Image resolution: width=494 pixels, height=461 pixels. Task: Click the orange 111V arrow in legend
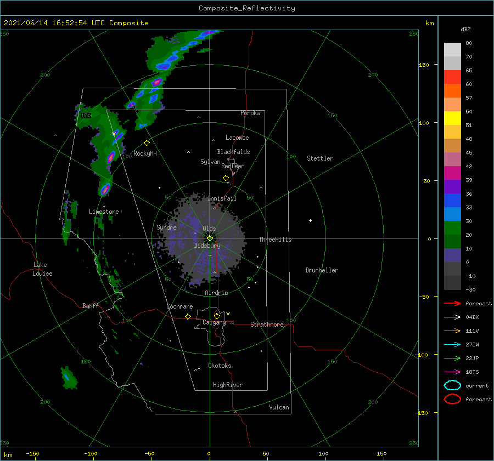452,331
